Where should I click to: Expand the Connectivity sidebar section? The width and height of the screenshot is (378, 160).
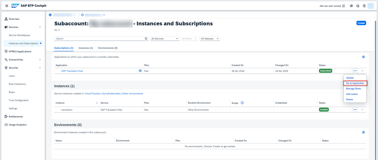coord(40,60)
